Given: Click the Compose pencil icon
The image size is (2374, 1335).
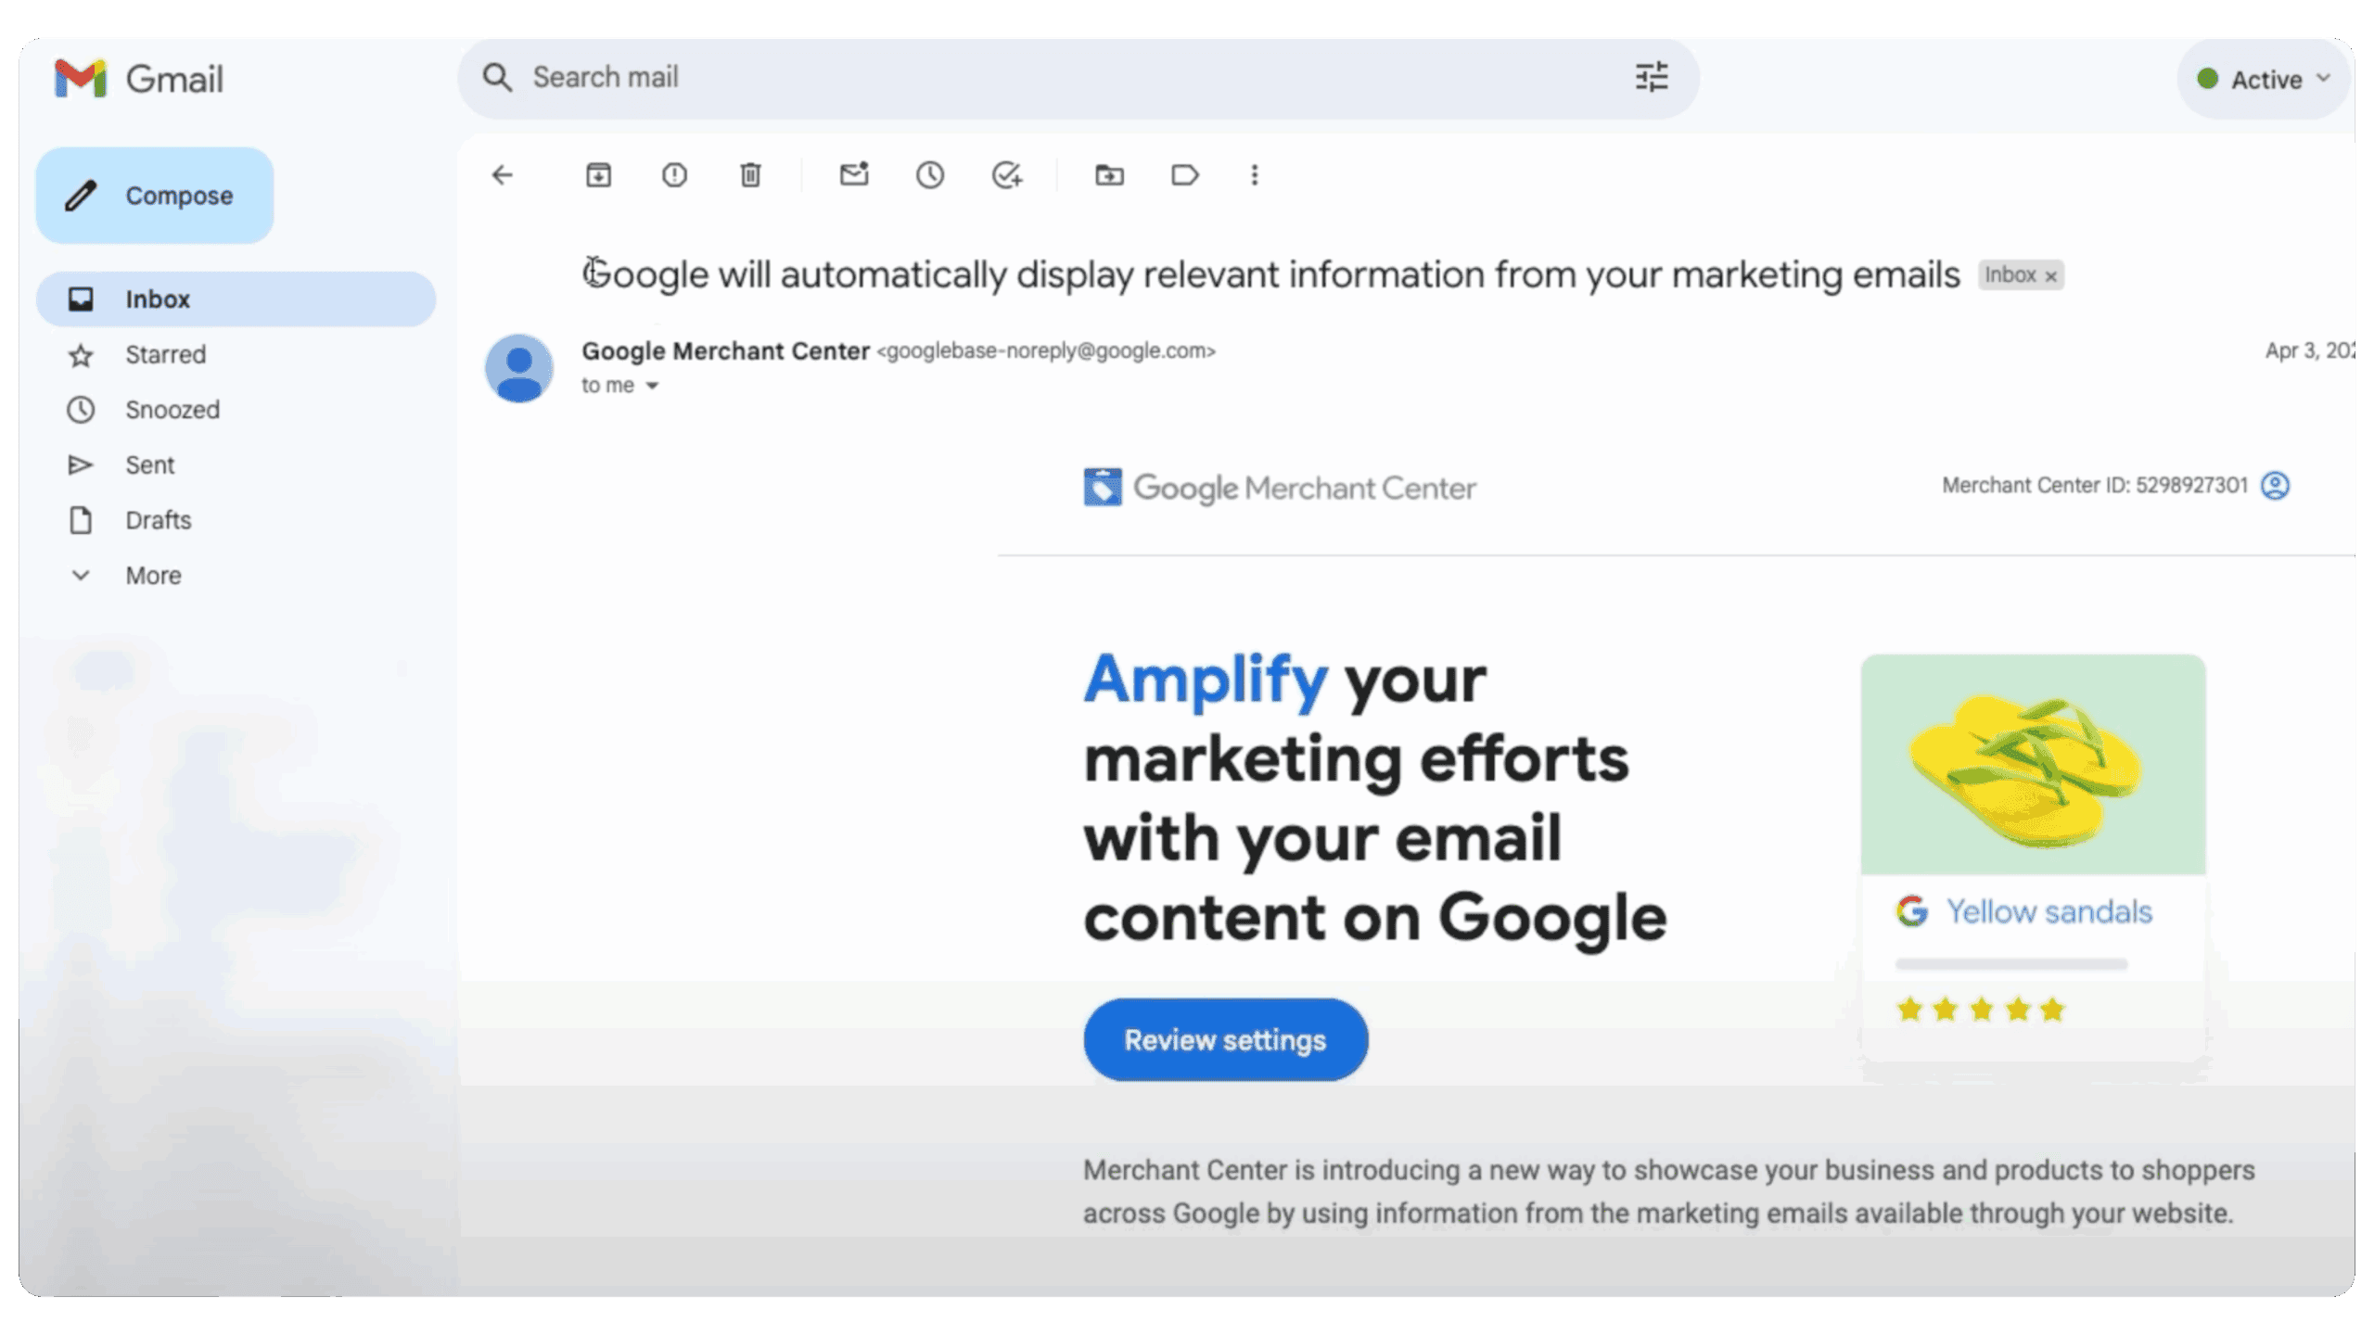Looking at the screenshot, I should click(x=81, y=196).
